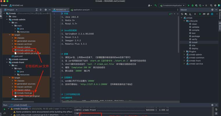Click the Stop square icon in main toolbar
Image resolution: width=221 pixels, height=116 pixels.
(206, 6)
